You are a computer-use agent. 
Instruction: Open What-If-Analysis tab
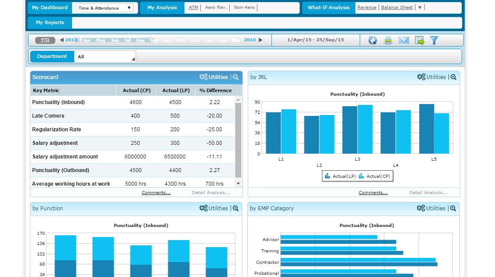point(329,7)
